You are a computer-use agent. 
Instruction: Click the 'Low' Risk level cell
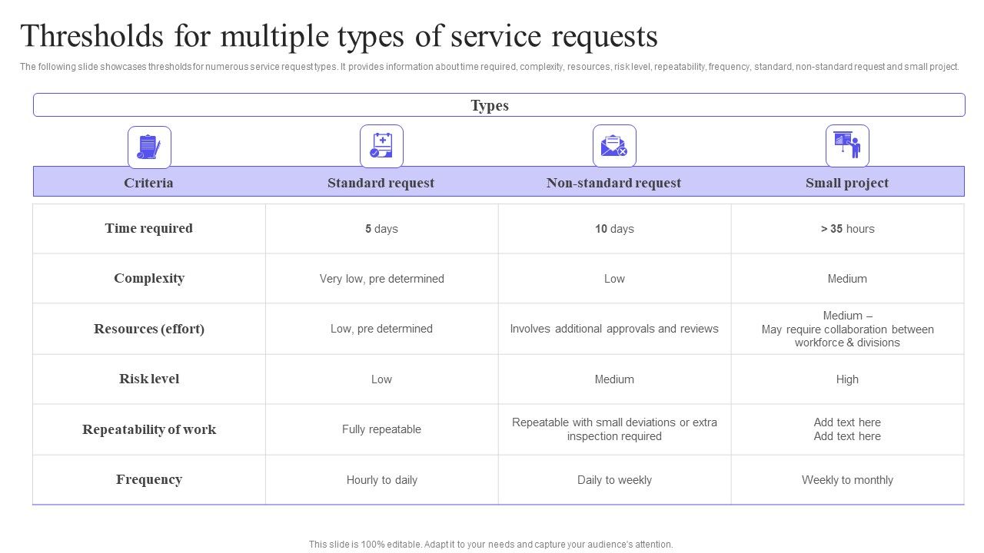point(382,379)
